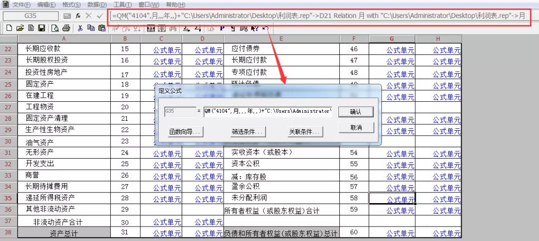Select column header B

point(125,39)
